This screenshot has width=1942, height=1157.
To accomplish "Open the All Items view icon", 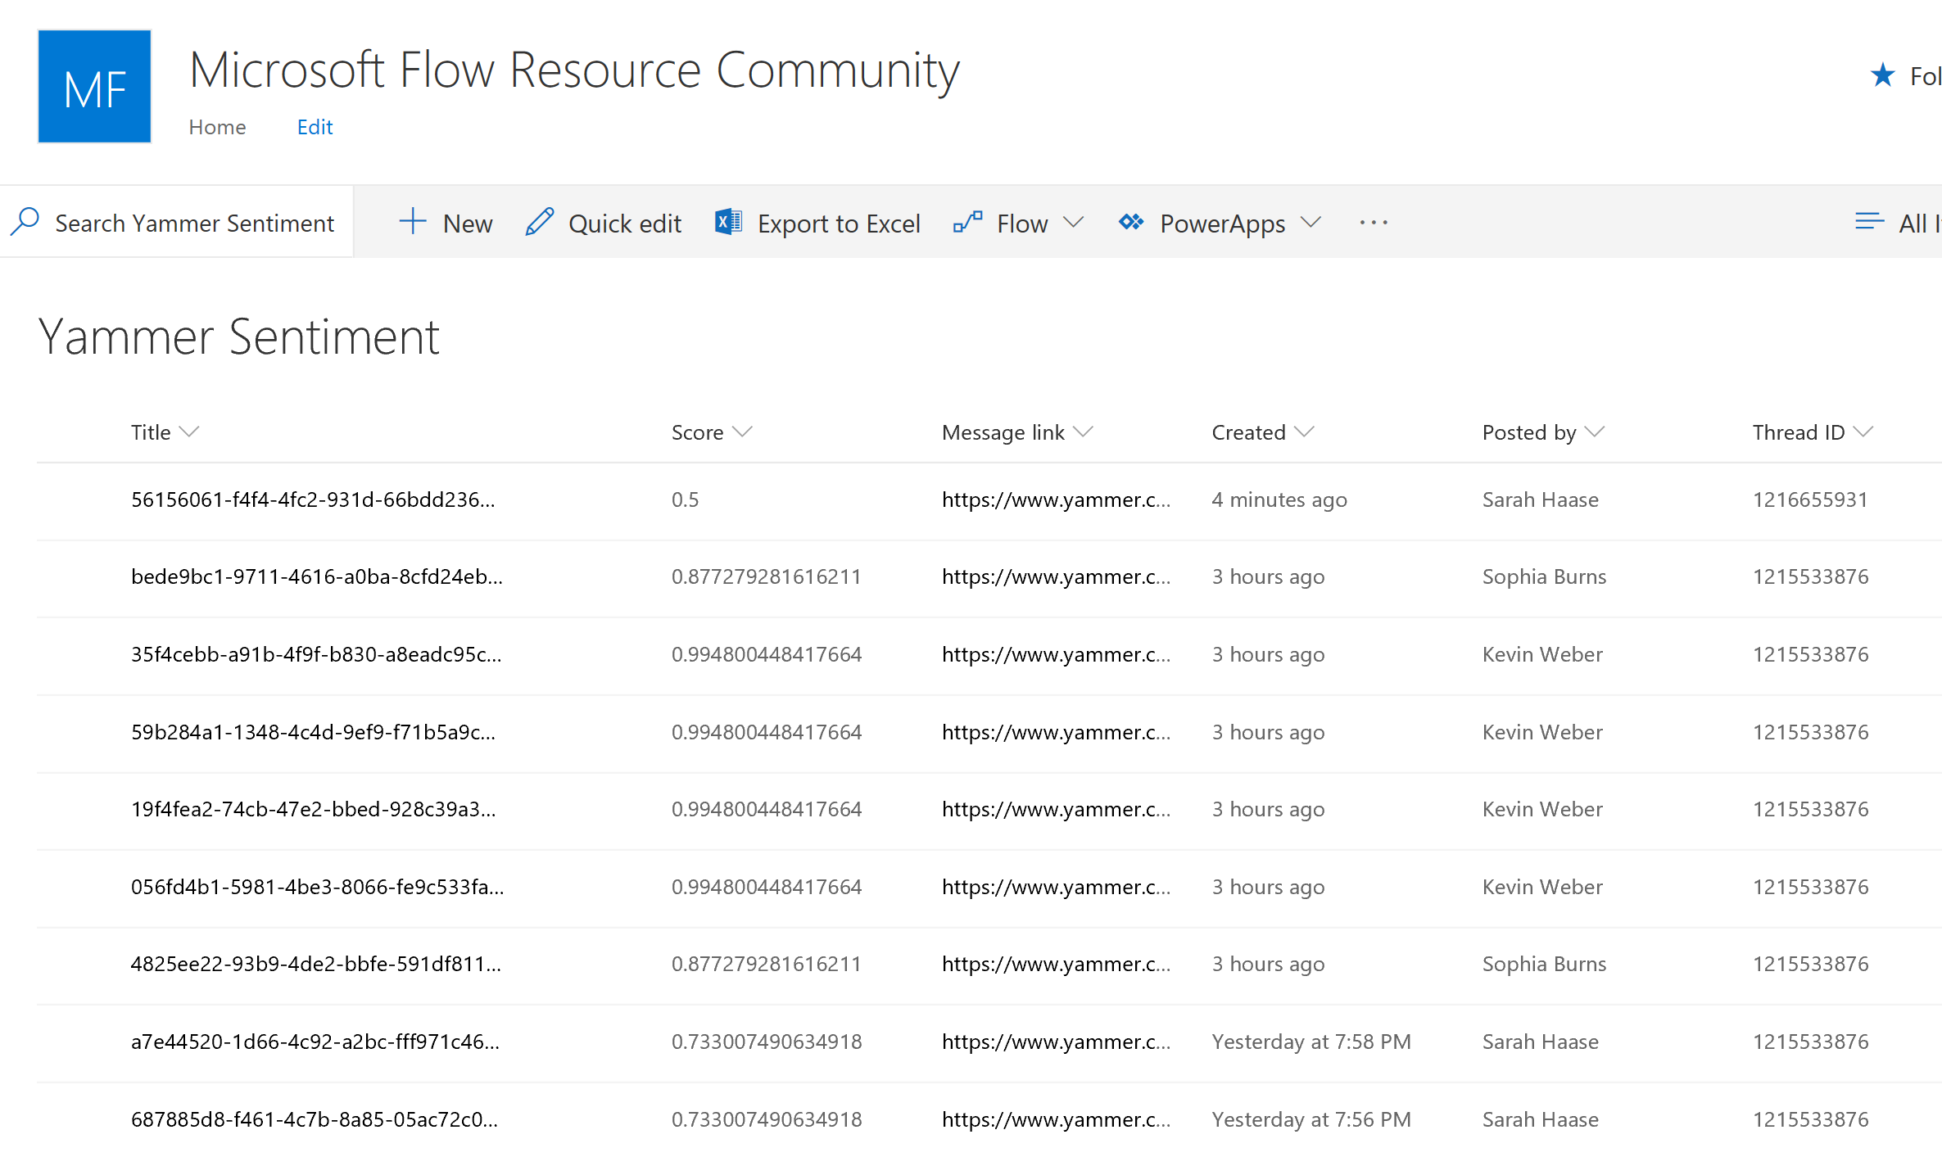I will pyautogui.click(x=1870, y=220).
